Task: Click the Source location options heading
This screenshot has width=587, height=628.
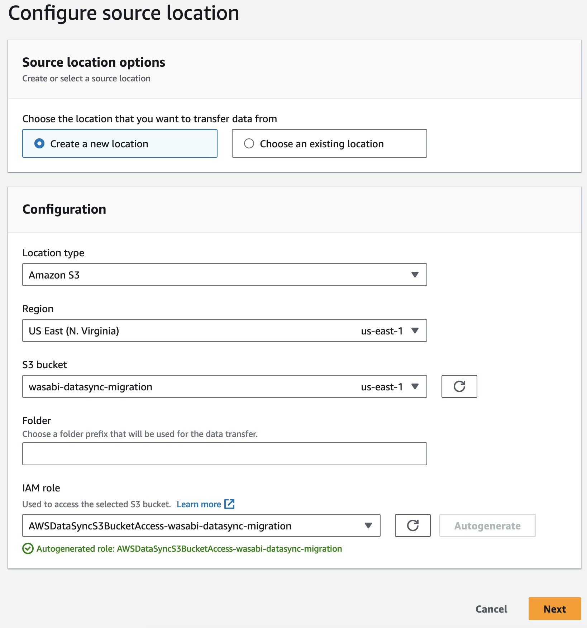Action: [94, 62]
